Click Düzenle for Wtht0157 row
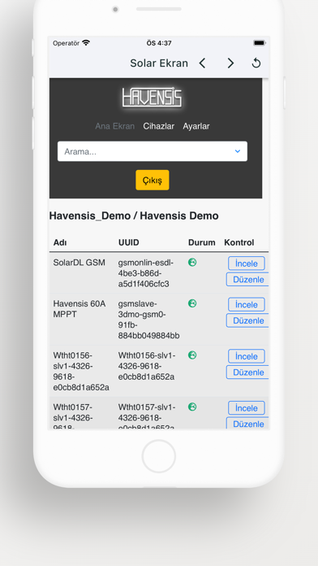This screenshot has width=318, height=566. point(247,424)
